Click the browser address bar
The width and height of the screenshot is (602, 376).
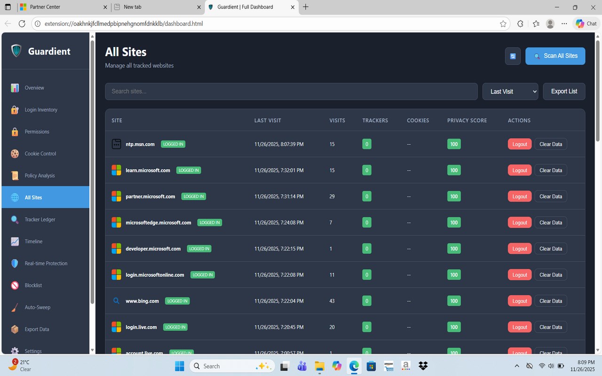270,23
